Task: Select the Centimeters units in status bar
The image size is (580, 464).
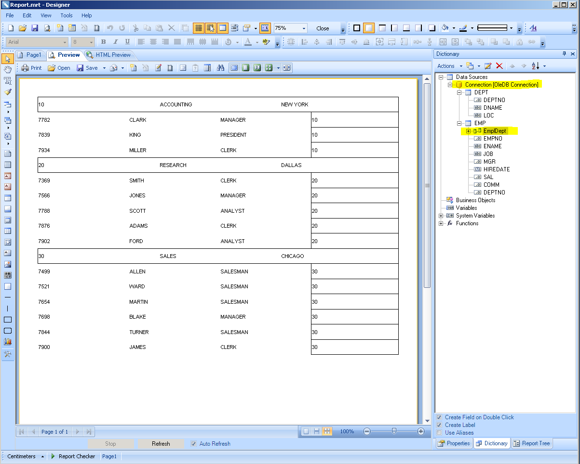Action: [21, 456]
